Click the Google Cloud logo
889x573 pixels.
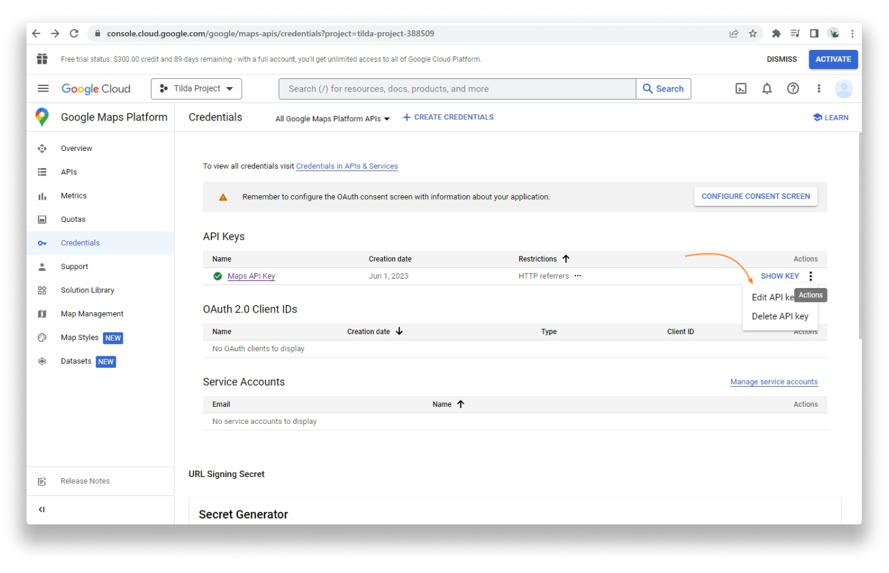pos(95,89)
